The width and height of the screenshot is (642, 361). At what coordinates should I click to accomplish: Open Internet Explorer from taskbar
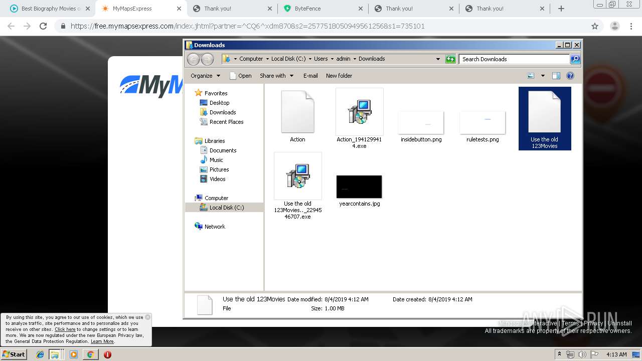point(40,354)
